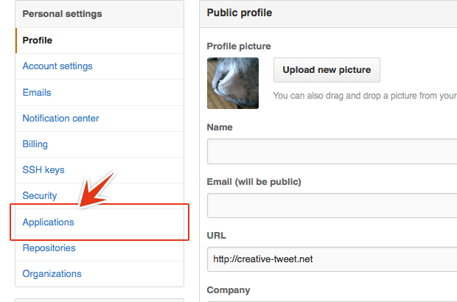Click the URL field containing creative-tweet.net
457x302 pixels.
pyautogui.click(x=332, y=259)
